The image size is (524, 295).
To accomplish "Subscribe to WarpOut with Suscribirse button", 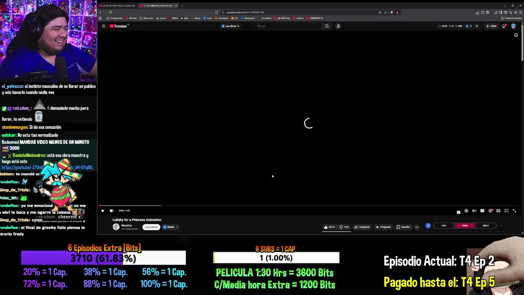I will 151,227.
